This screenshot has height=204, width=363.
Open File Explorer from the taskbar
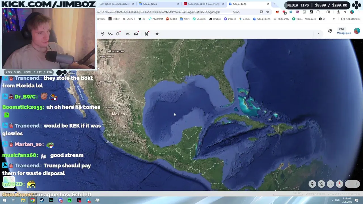coord(23,200)
